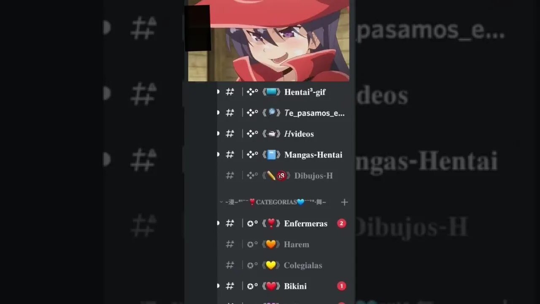Screen dimensions: 540x304
Task: Click the red badge showing 1 on Bikini
Action: [x=341, y=286]
